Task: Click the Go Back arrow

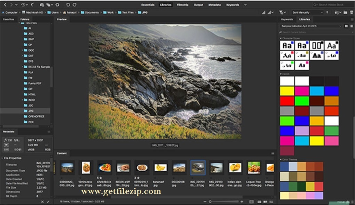Action: 5,5
